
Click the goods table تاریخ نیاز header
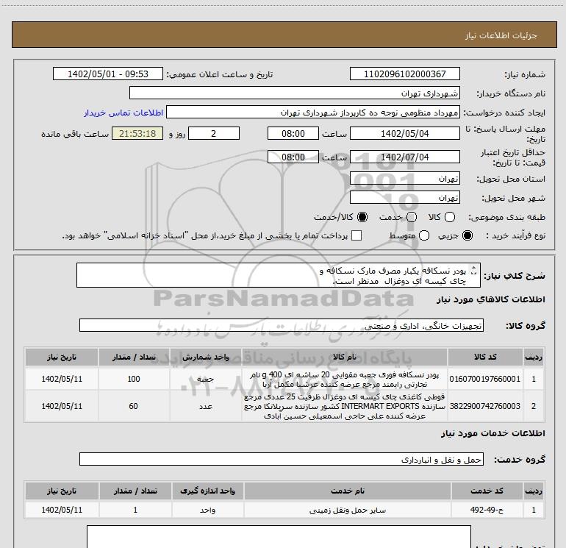point(62,357)
